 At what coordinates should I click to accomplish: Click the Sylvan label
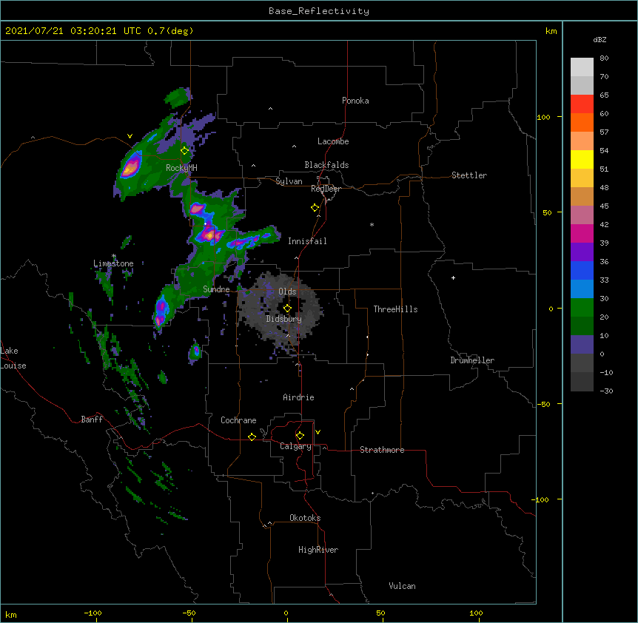pyautogui.click(x=289, y=181)
